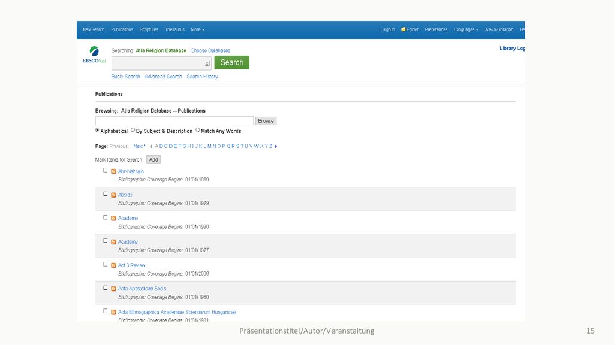Click the Library Logo link
Viewport: 614px width, 345px height.
coord(512,48)
